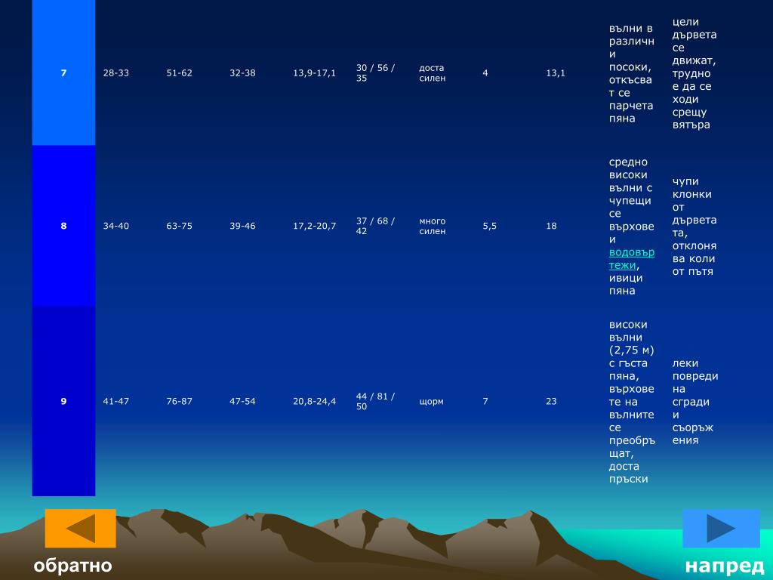
Task: Click the value '28-33'
Action: coord(115,73)
